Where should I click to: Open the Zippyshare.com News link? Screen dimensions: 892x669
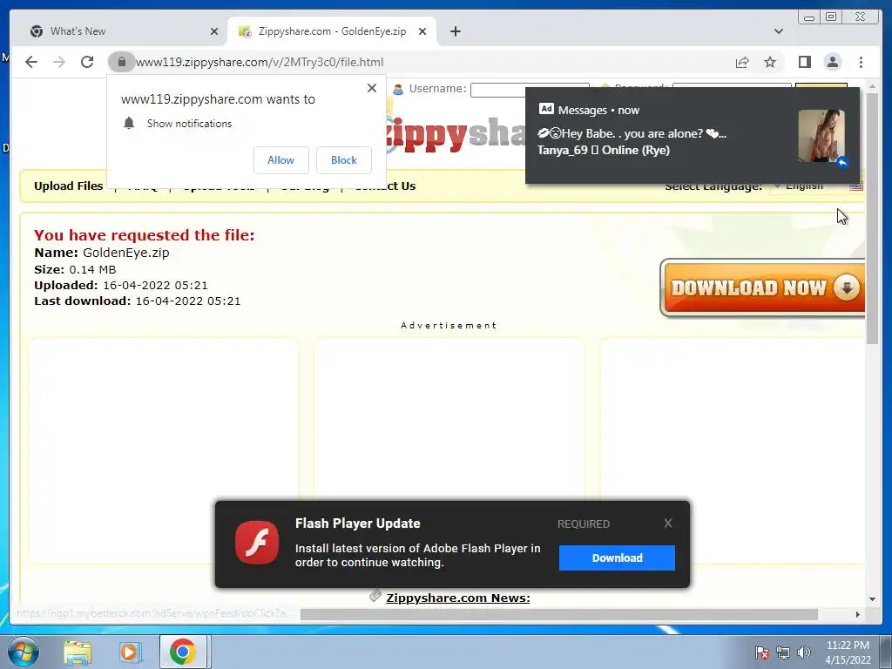point(458,598)
